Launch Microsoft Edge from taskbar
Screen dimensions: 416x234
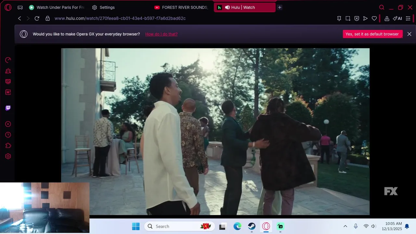coord(237,227)
